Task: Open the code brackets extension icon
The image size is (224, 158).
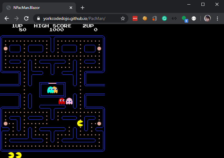Action: pyautogui.click(x=174, y=18)
